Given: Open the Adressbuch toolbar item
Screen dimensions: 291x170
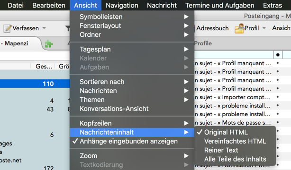Looking at the screenshot, I should 212,28.
